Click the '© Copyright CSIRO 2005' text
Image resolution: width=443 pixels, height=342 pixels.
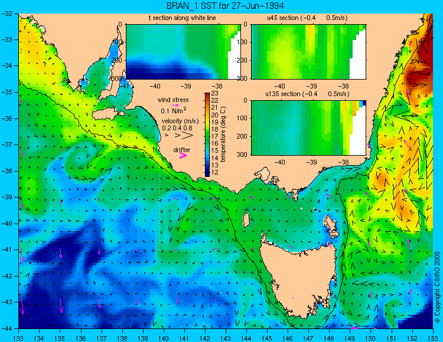[437, 287]
